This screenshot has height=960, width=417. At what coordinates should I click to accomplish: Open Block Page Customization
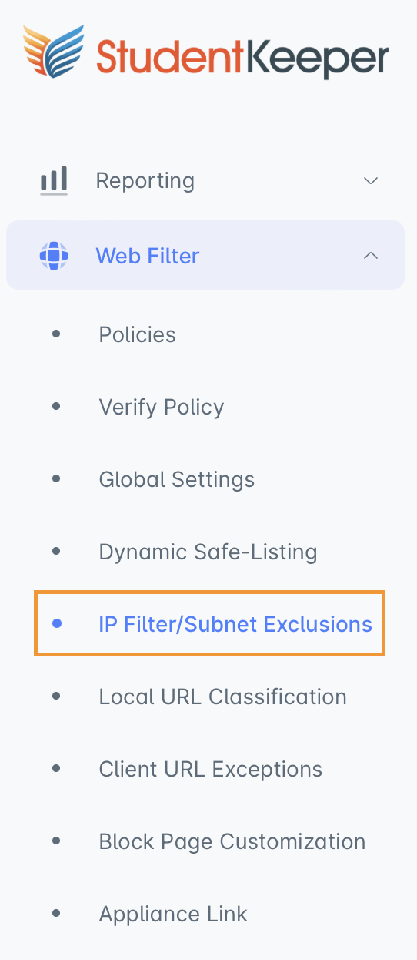pos(232,841)
